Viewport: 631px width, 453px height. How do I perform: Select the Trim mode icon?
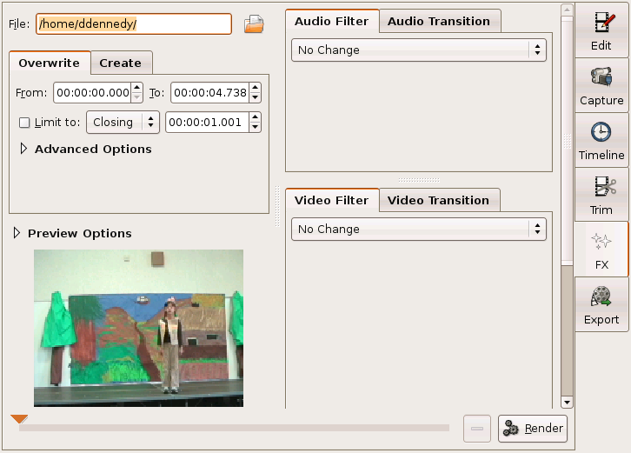tap(601, 195)
